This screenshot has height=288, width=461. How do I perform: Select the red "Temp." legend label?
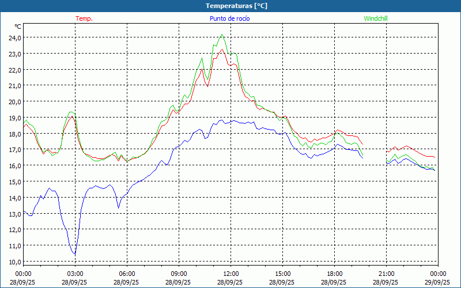[84, 18]
